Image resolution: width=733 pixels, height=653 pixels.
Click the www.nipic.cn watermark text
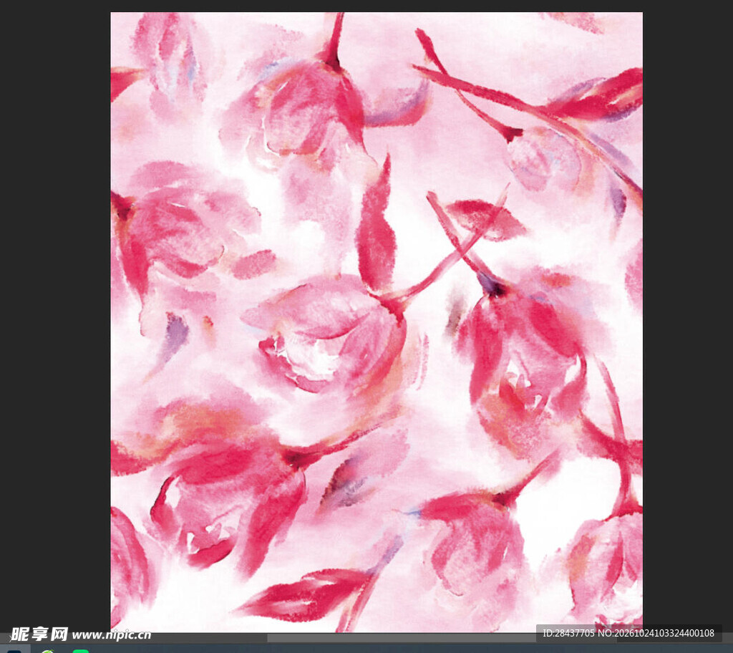point(111,635)
